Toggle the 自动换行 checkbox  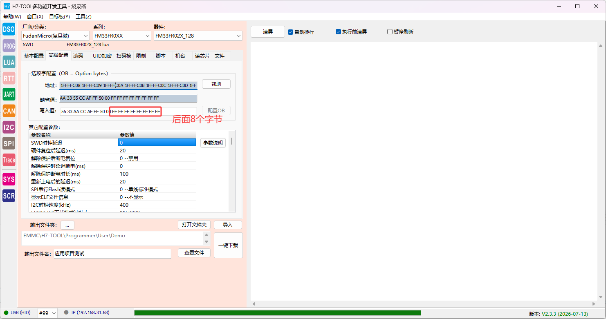pos(290,32)
